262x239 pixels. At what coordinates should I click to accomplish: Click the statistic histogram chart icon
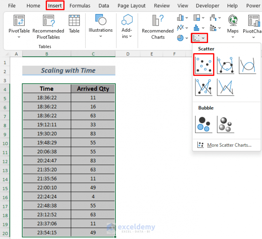coord(196,28)
